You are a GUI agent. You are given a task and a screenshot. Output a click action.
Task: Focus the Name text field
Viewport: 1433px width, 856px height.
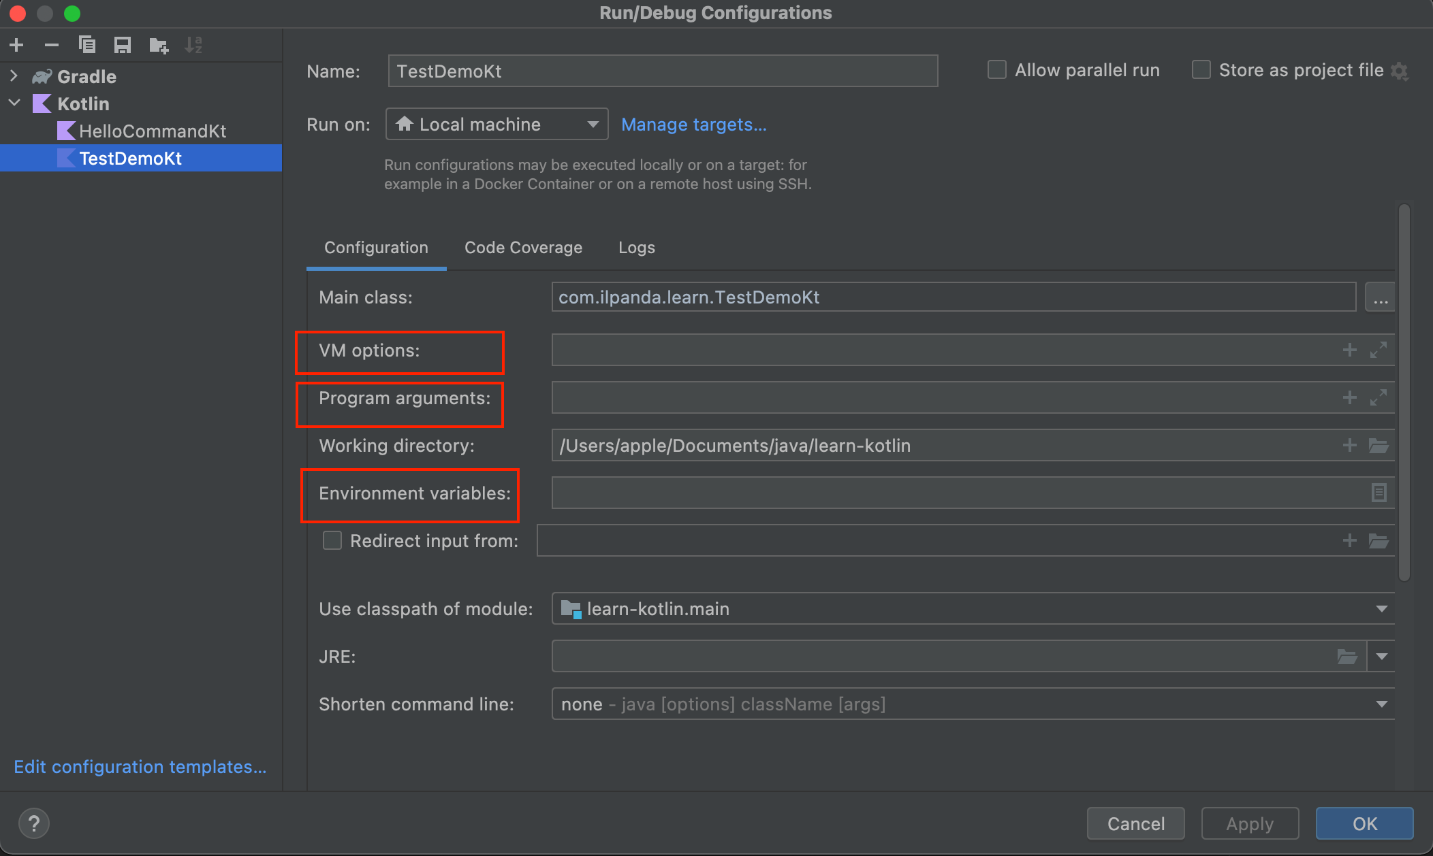pyautogui.click(x=663, y=71)
